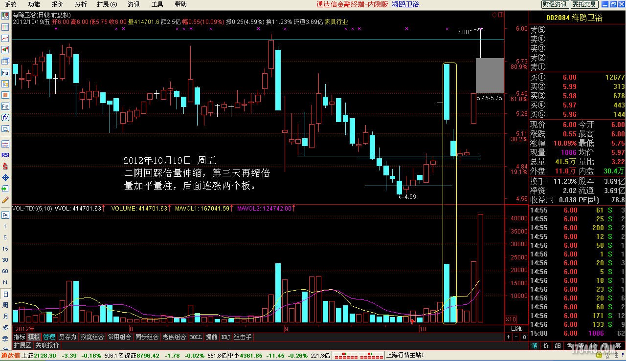
Task: Click the orange document sidebar icon
Action: [x=5, y=95]
